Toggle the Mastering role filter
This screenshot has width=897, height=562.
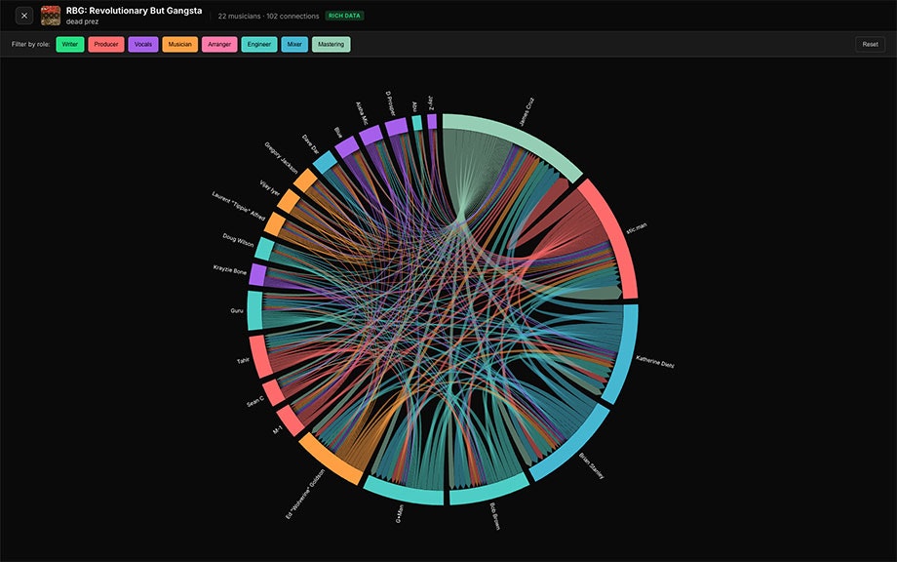coord(331,44)
